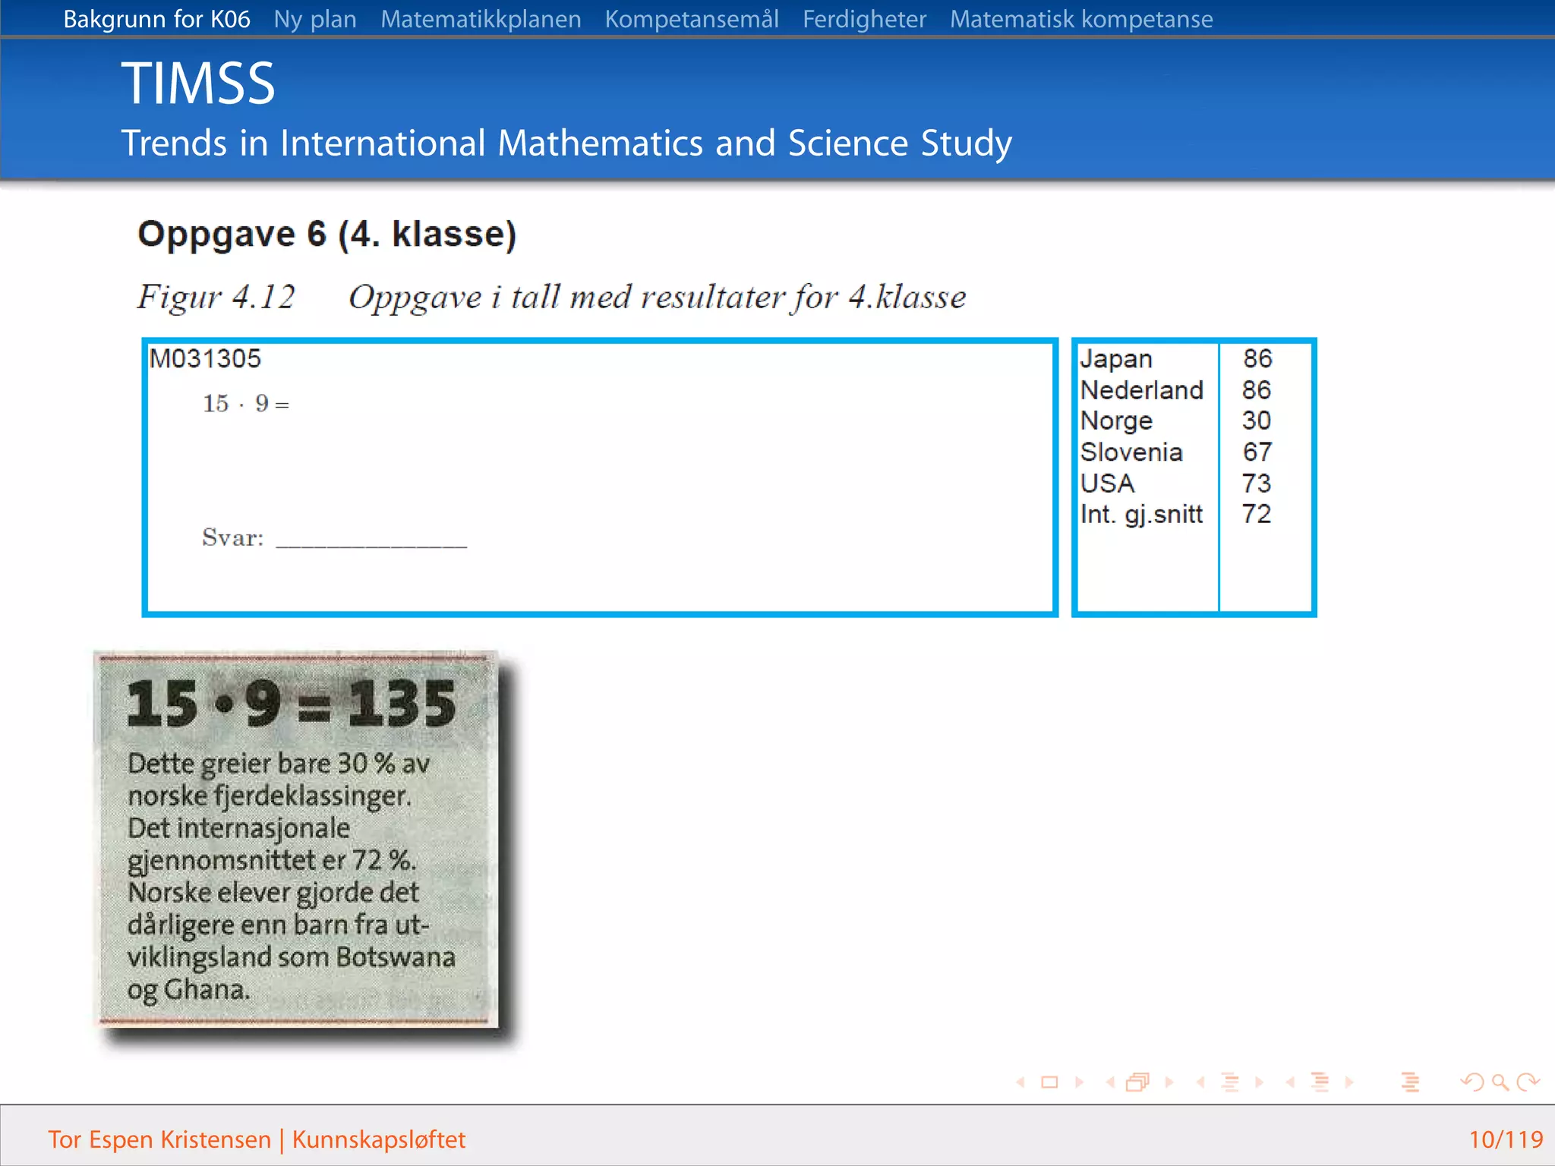Click the go forward curved arrow
The width and height of the screenshot is (1555, 1166).
point(1528,1082)
